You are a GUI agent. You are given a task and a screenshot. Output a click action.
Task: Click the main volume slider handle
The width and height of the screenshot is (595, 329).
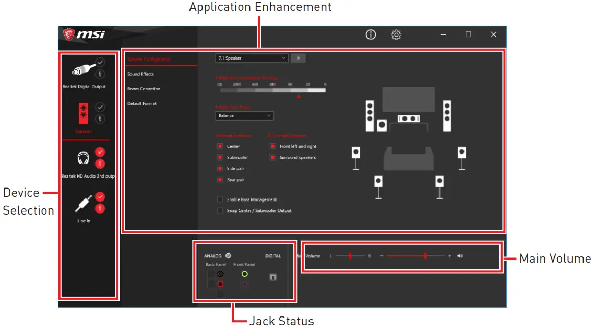pos(425,256)
